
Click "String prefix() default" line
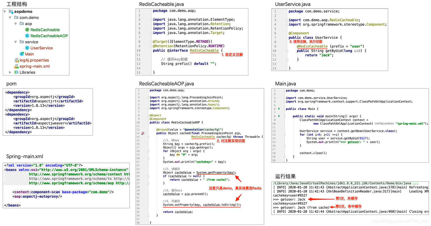click(189, 64)
